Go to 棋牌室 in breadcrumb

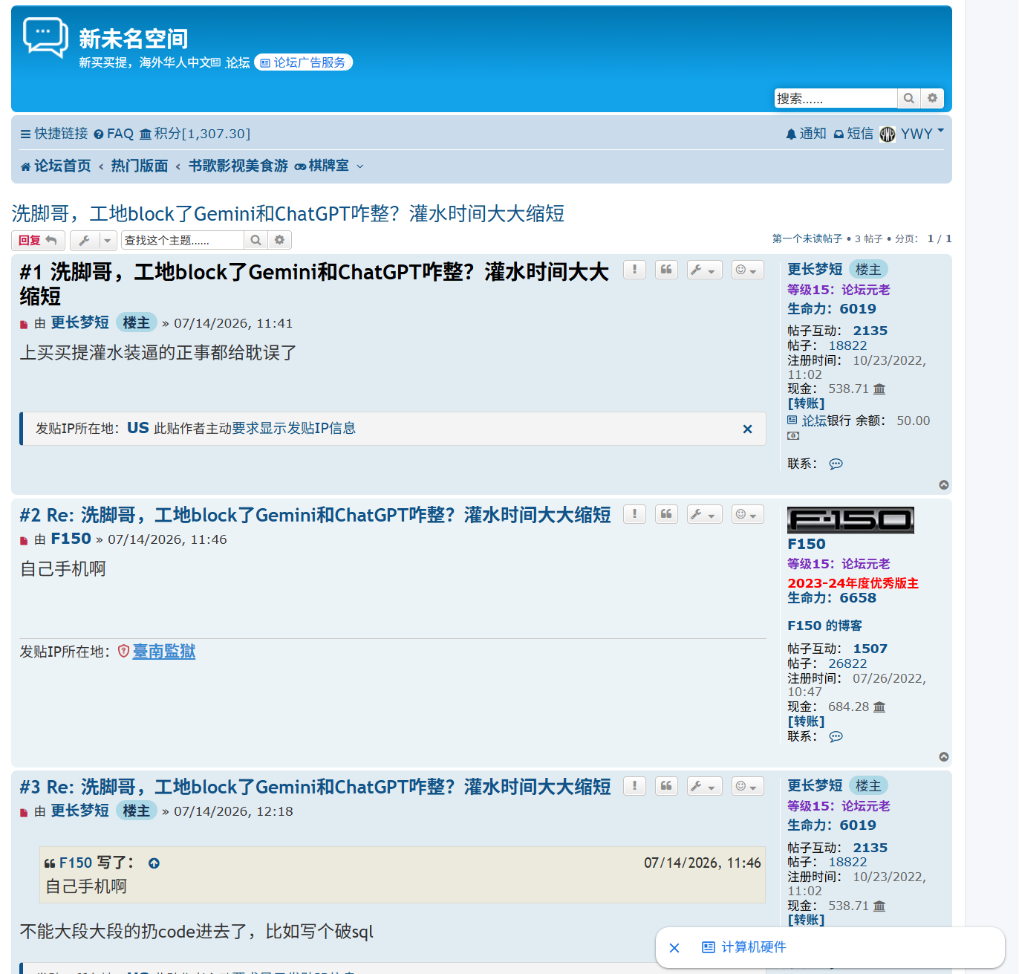pos(322,166)
